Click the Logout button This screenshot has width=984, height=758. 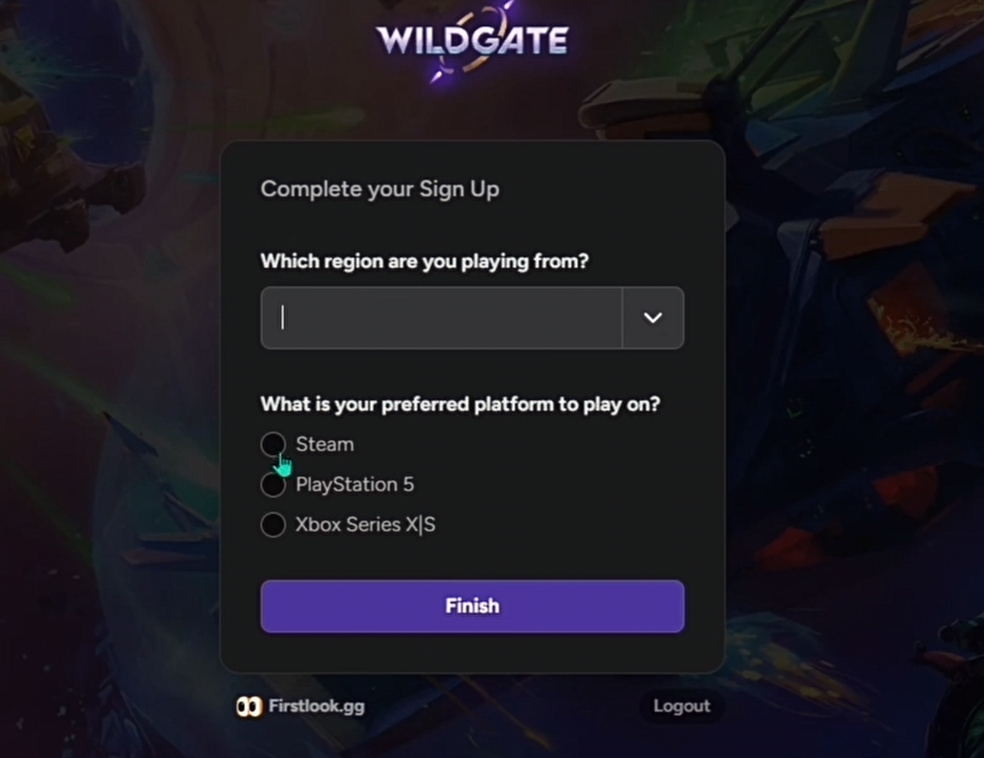682,706
